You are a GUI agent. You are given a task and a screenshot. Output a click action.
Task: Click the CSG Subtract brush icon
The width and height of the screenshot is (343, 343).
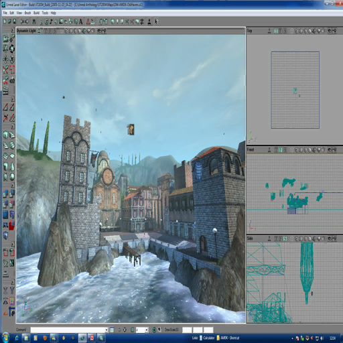point(12,194)
